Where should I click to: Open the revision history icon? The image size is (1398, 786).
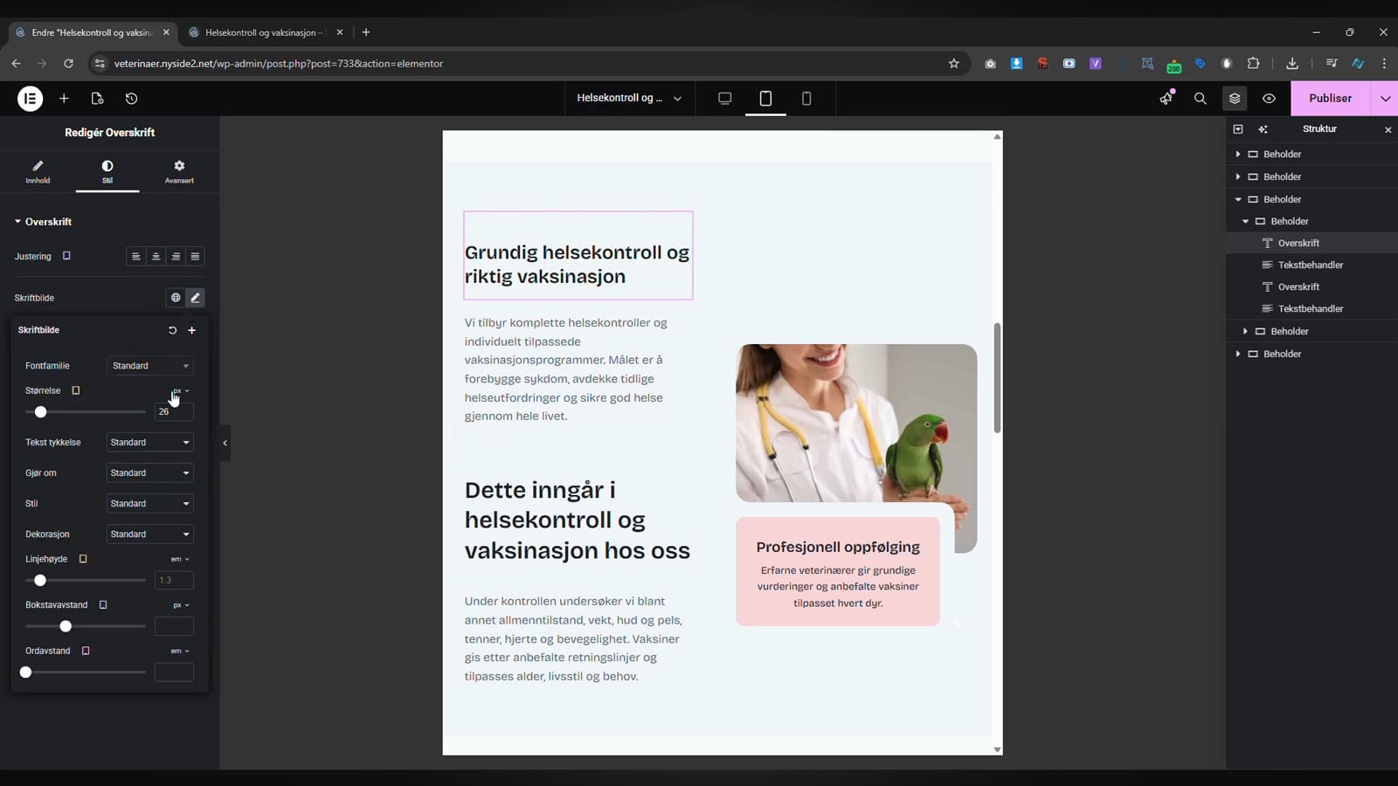[131, 99]
